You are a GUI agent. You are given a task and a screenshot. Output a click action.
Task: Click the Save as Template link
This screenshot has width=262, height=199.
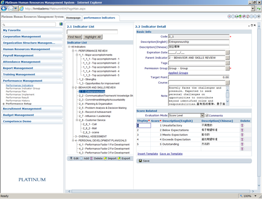pos(171,153)
